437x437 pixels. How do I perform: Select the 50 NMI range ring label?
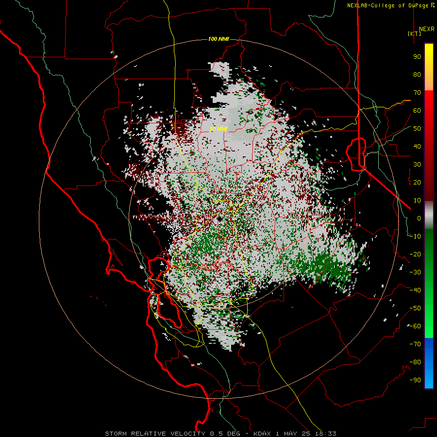[x=219, y=129]
